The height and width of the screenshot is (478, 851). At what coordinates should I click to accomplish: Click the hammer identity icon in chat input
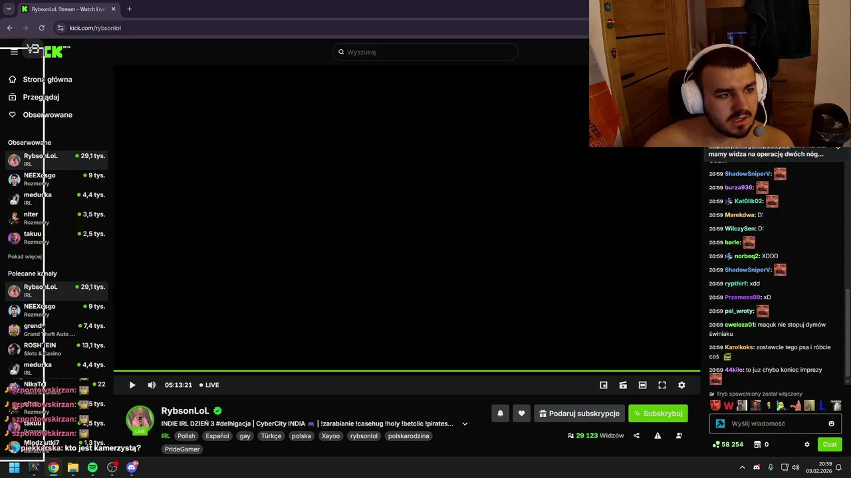click(x=720, y=424)
